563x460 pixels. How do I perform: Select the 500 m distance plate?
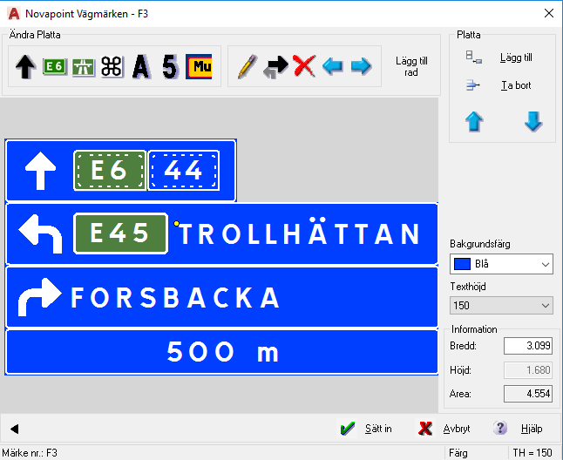click(x=222, y=352)
